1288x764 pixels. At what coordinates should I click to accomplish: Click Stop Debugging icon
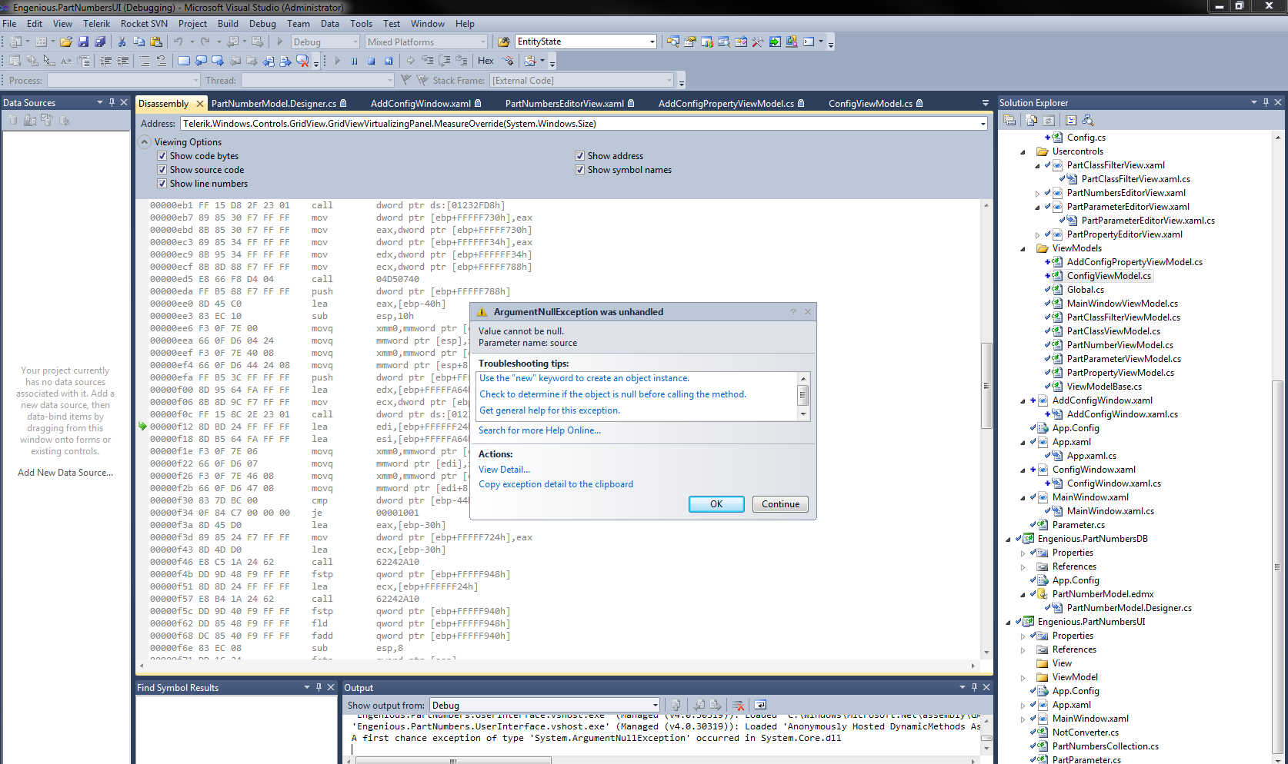point(371,61)
